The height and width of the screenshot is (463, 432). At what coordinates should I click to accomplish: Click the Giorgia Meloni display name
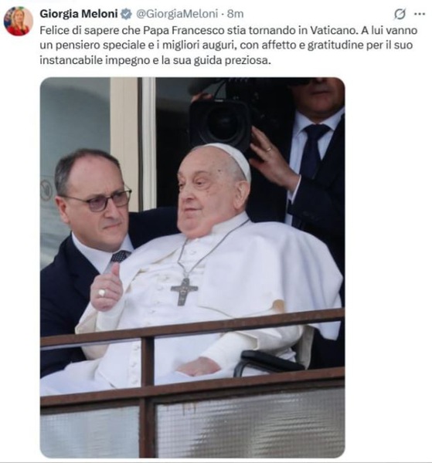tap(79, 14)
